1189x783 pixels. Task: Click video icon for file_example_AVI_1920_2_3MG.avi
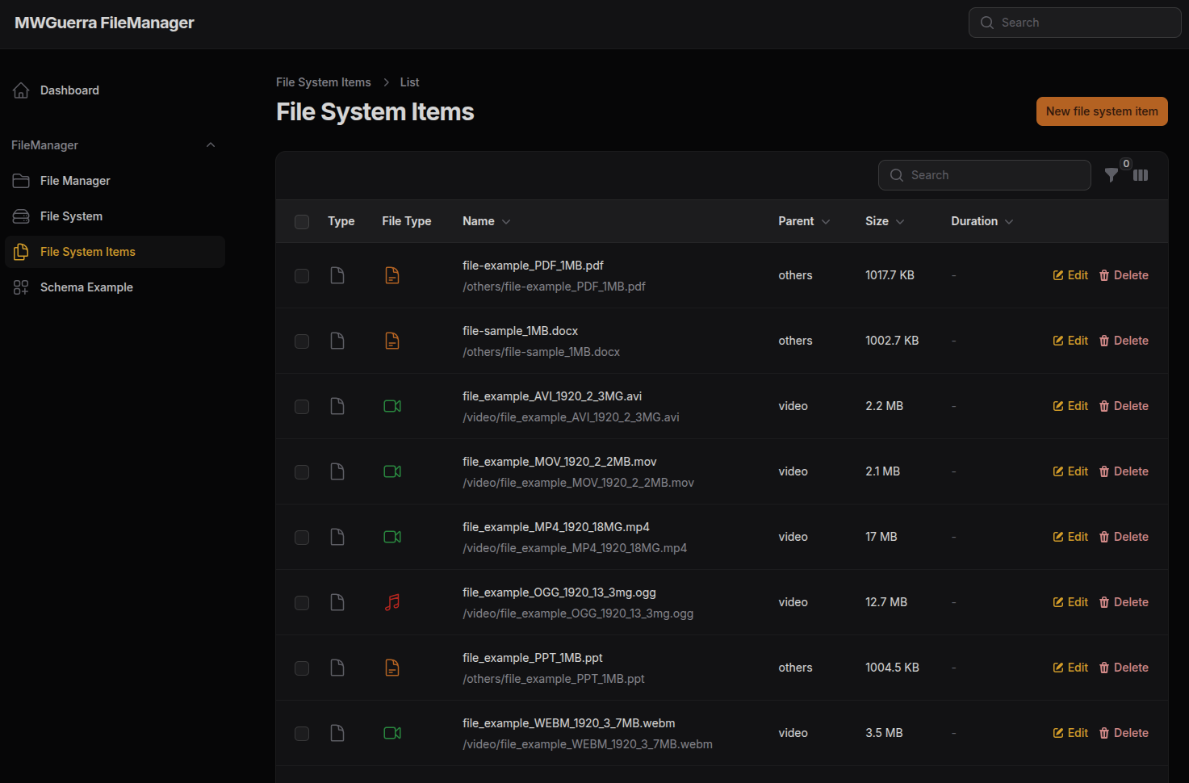coord(392,406)
